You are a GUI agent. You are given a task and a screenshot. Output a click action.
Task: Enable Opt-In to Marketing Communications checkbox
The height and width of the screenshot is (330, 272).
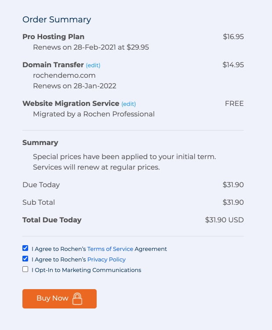[x=25, y=269]
